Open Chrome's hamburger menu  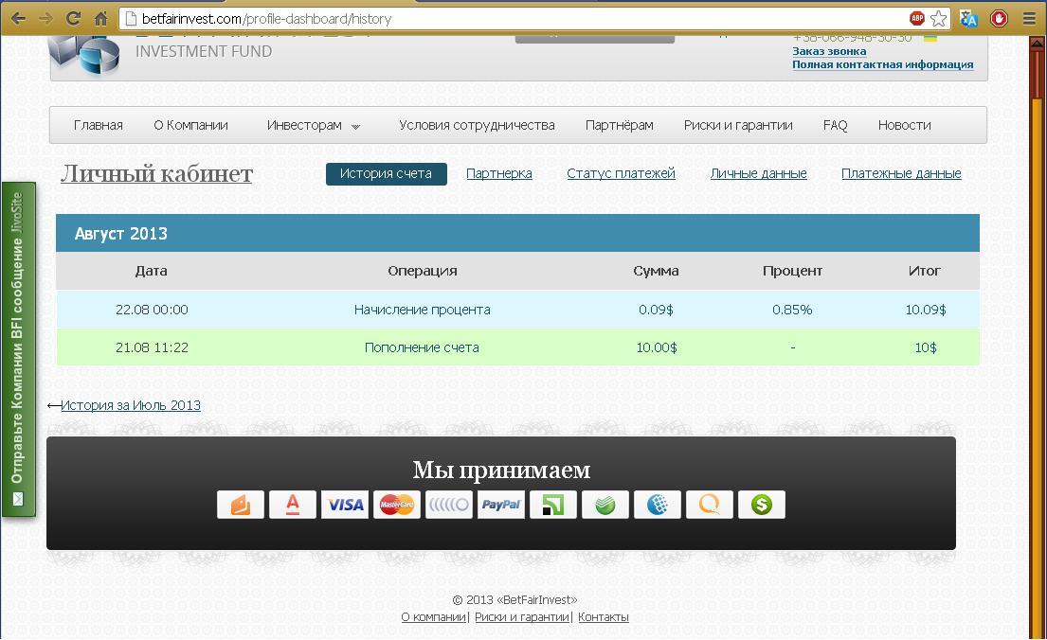click(1029, 19)
